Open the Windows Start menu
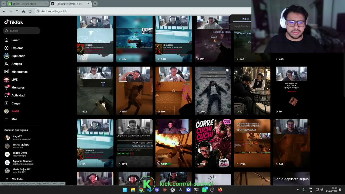This screenshot has height=194, width=345. [x=125, y=190]
